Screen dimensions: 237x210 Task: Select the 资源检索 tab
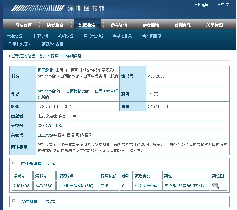click(x=87, y=25)
